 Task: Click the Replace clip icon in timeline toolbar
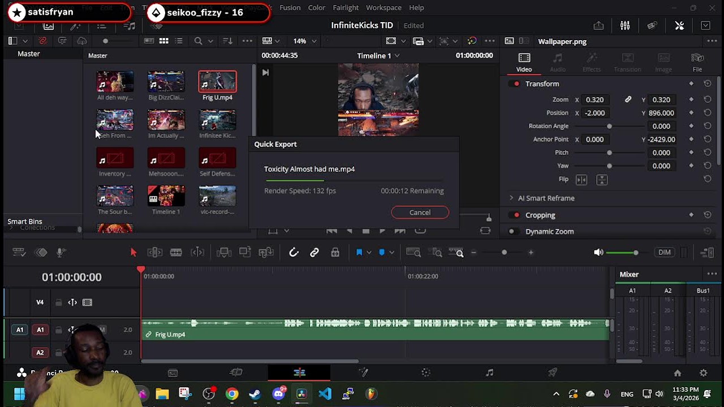(266, 253)
